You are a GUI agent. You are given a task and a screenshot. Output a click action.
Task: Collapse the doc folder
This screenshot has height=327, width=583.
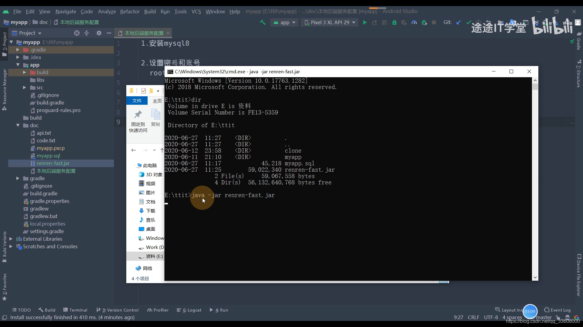[18, 125]
